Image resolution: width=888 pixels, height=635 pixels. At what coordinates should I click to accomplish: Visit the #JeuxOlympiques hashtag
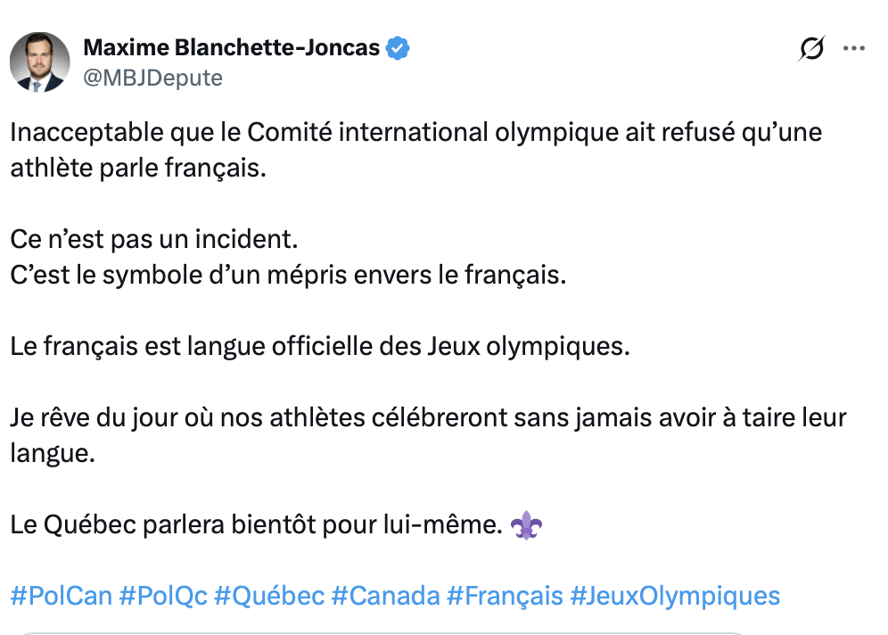[675, 595]
